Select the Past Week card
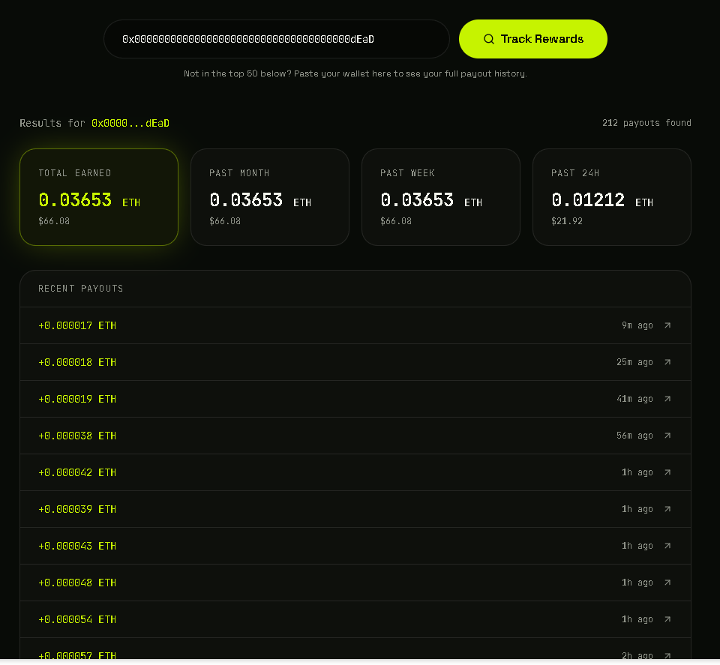This screenshot has height=665, width=720. [x=441, y=197]
